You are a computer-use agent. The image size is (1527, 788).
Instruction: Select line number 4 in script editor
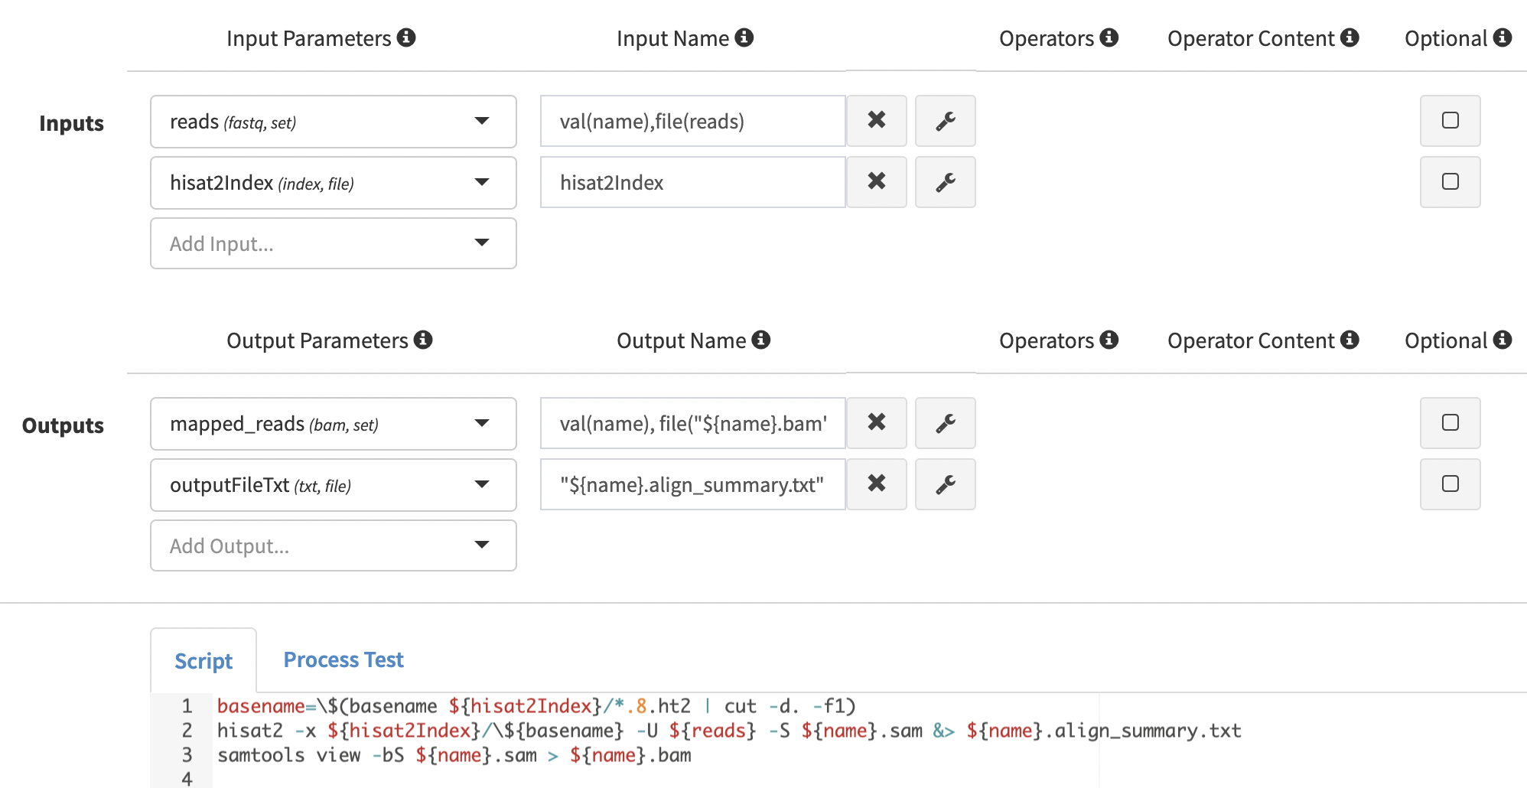pyautogui.click(x=187, y=778)
